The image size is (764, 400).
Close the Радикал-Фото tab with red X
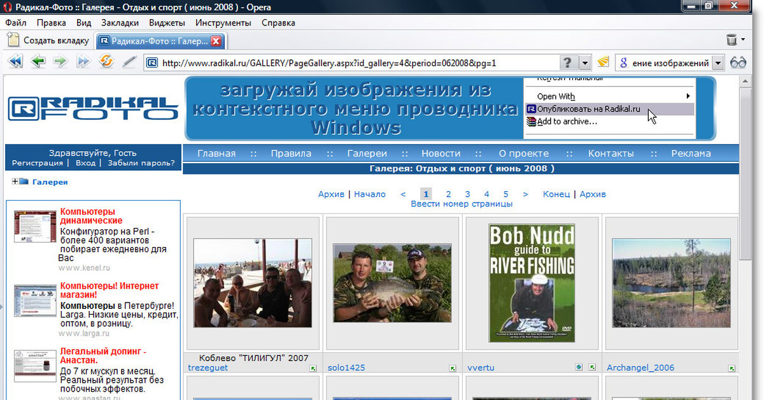pyautogui.click(x=216, y=41)
